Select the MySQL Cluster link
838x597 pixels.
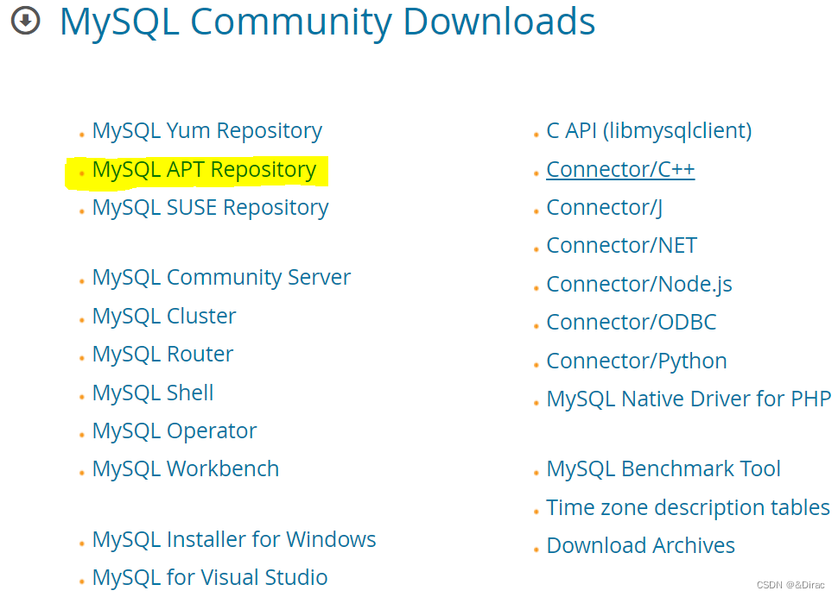click(164, 317)
